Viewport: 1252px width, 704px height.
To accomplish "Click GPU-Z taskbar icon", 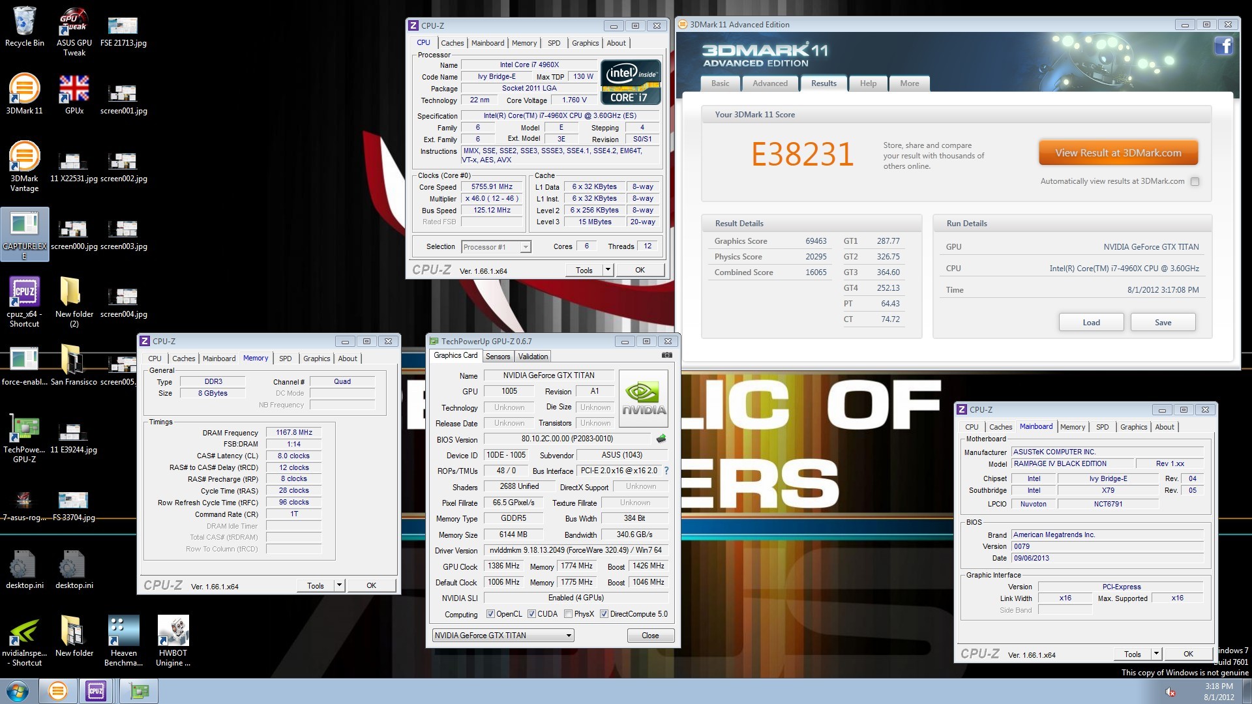I will click(139, 691).
